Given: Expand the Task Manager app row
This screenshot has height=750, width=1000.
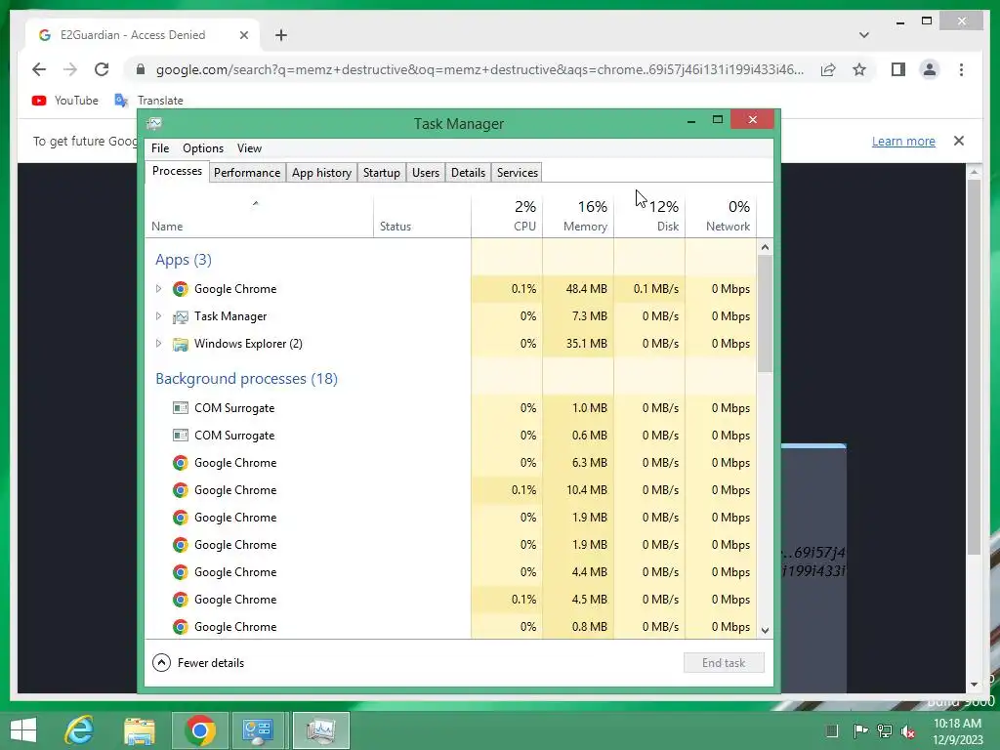Looking at the screenshot, I should [x=159, y=316].
